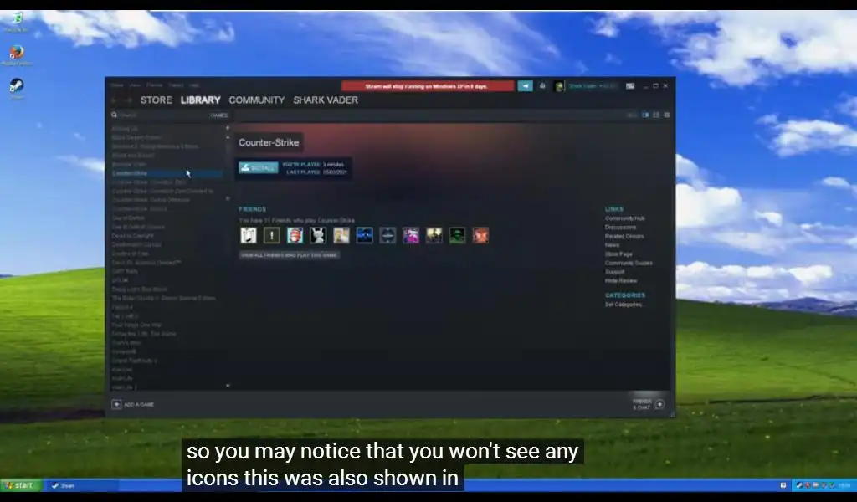The image size is (857, 502).
Task: Open the LIBRARY tab
Action: pos(201,100)
